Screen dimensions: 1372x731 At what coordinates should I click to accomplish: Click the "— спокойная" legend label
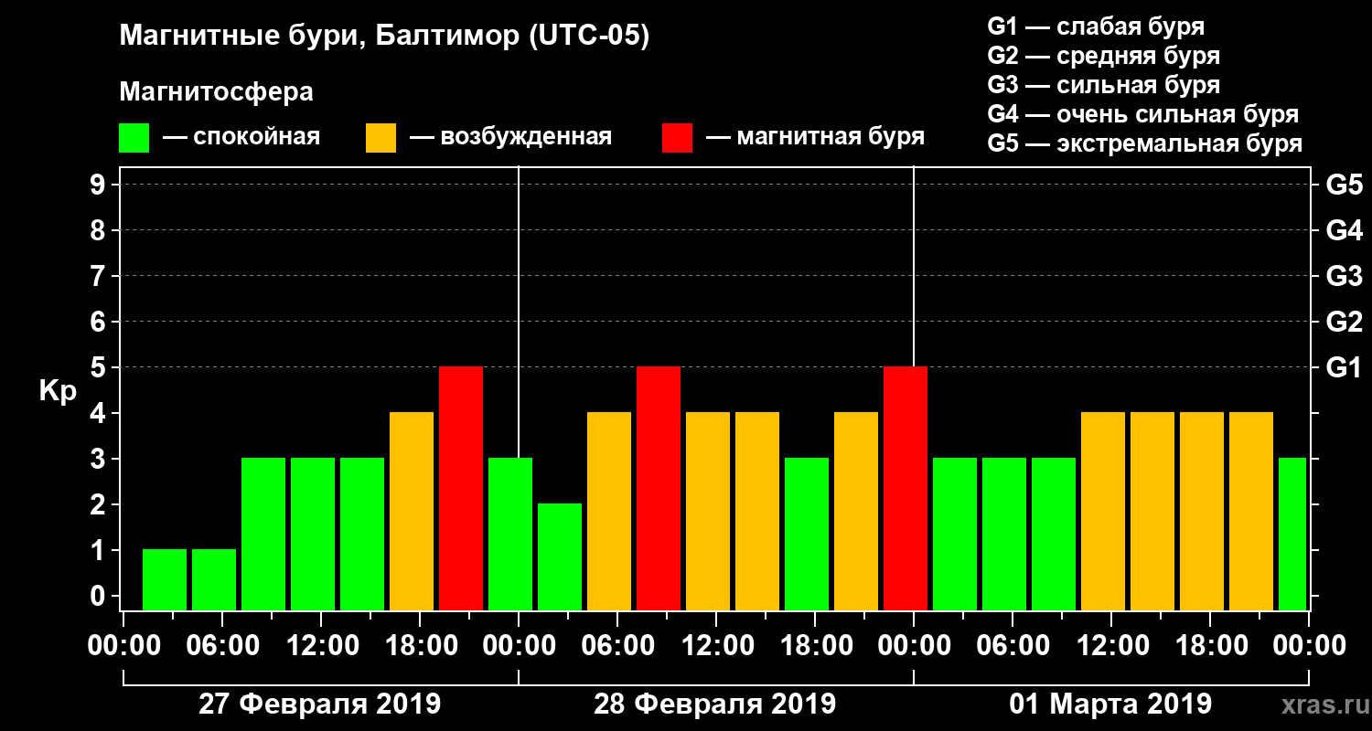[241, 137]
